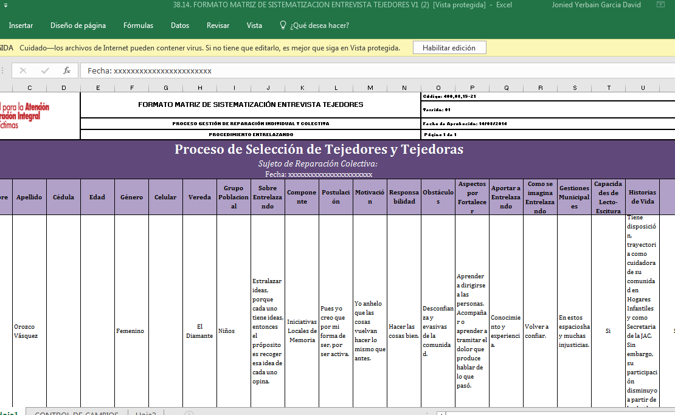The height and width of the screenshot is (415, 675).
Task: Open Ribbon Display Options icon
Action: pos(660,5)
